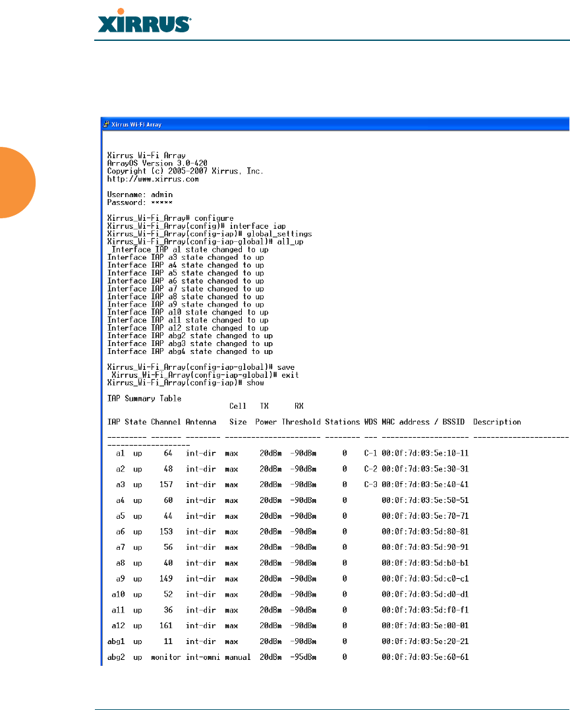Click the 'global_settings' command line
The image size is (570, 710).
point(210,233)
